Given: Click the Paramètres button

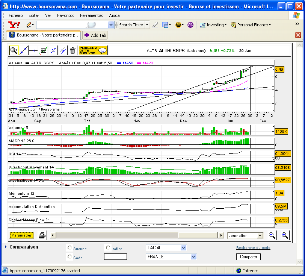Looking at the screenshot, I should click(21, 235).
